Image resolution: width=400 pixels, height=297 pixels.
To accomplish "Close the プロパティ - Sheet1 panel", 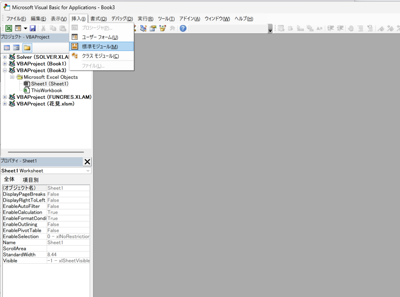I will (x=87, y=162).
